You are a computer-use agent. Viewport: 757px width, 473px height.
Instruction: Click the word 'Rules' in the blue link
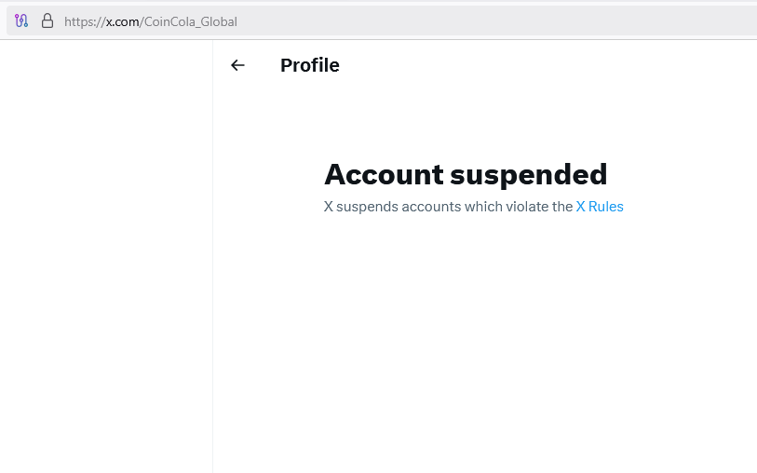coord(606,207)
